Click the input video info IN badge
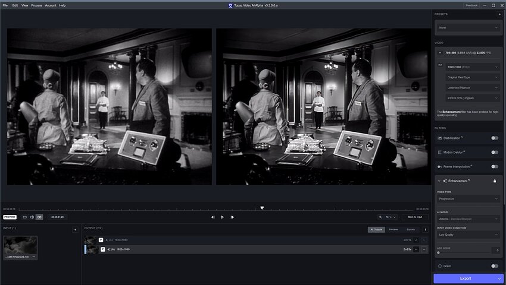The height and width of the screenshot is (285, 506). point(440,52)
